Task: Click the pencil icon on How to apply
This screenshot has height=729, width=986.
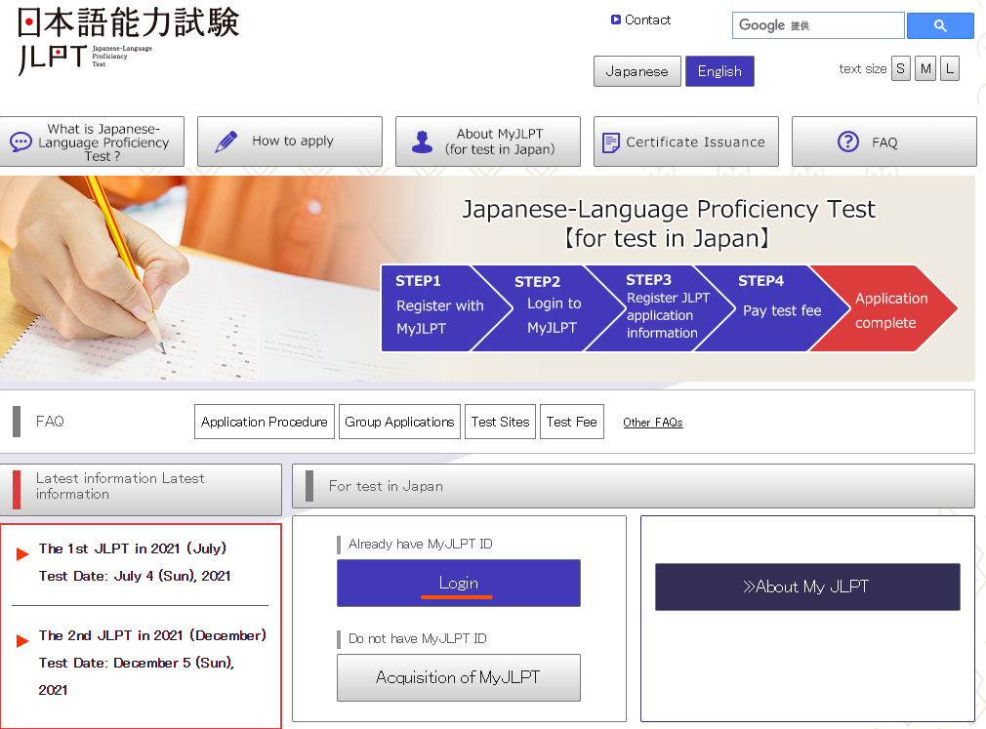Action: coord(226,142)
